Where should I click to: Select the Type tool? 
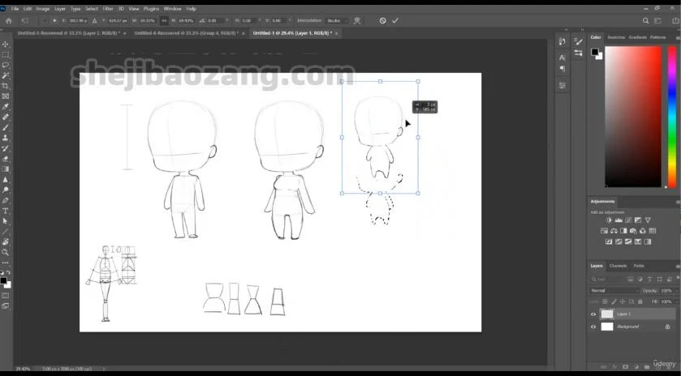point(6,211)
